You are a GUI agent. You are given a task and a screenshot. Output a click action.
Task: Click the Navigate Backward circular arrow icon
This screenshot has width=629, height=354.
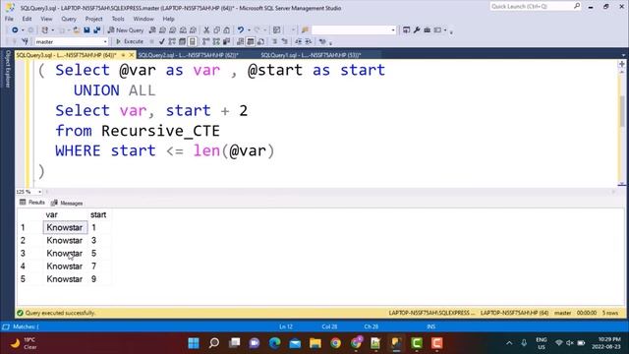click(x=15, y=30)
